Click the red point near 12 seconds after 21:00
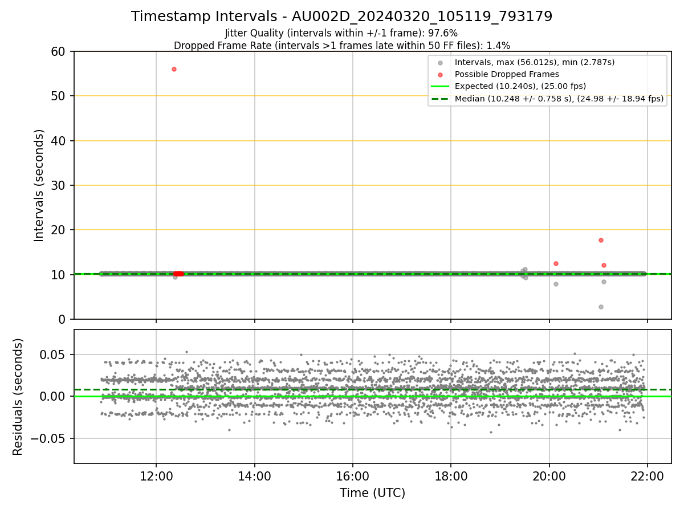 [x=604, y=265]
